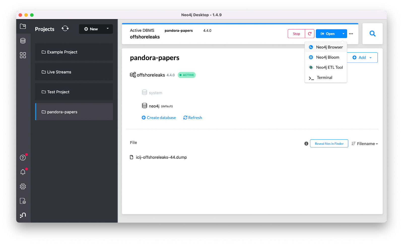Screen dimensions: 403x244
Task: Open the Projects sidebar icon
Action: point(23,26)
